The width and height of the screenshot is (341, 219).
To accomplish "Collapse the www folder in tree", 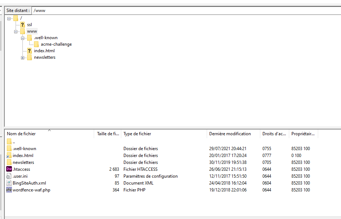I will pos(16,32).
